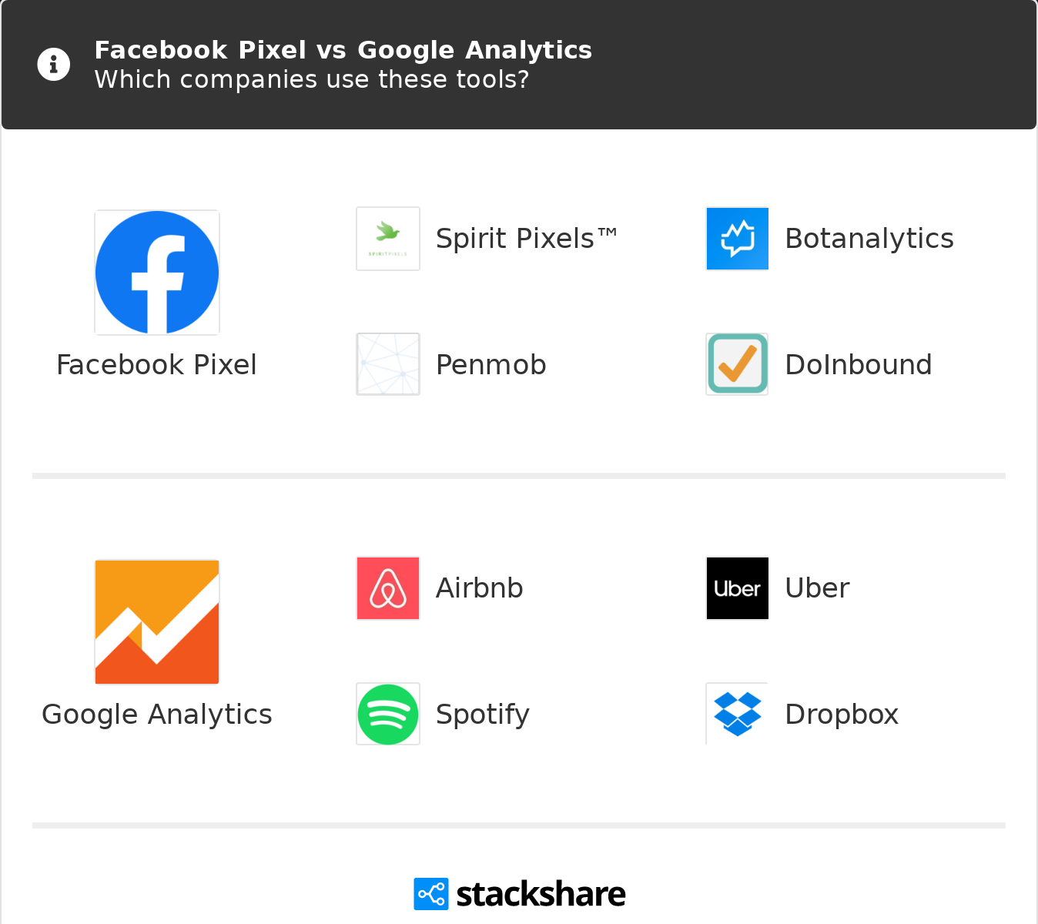1038x924 pixels.
Task: Click the stackshare share-node icon
Action: tap(431, 894)
